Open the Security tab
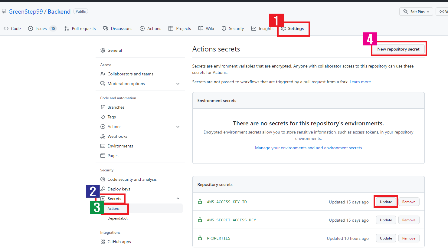 (233, 28)
